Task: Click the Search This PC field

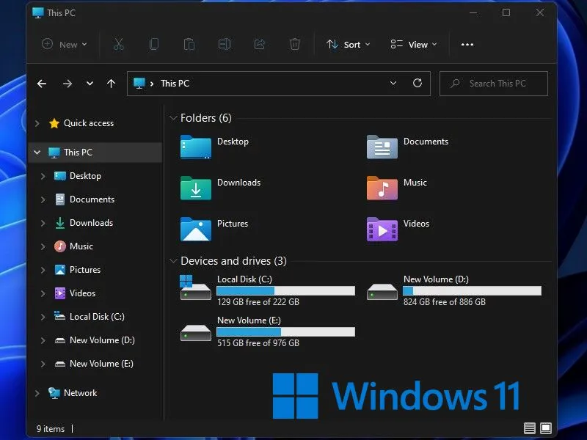Action: tap(493, 84)
